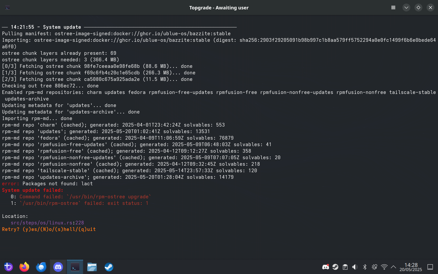Open the Wi-Fi networks tray applet
Screen dimensions: 438x274
tap(384, 267)
